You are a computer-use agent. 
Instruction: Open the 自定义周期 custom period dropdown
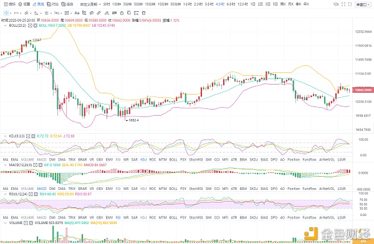tap(90, 4)
